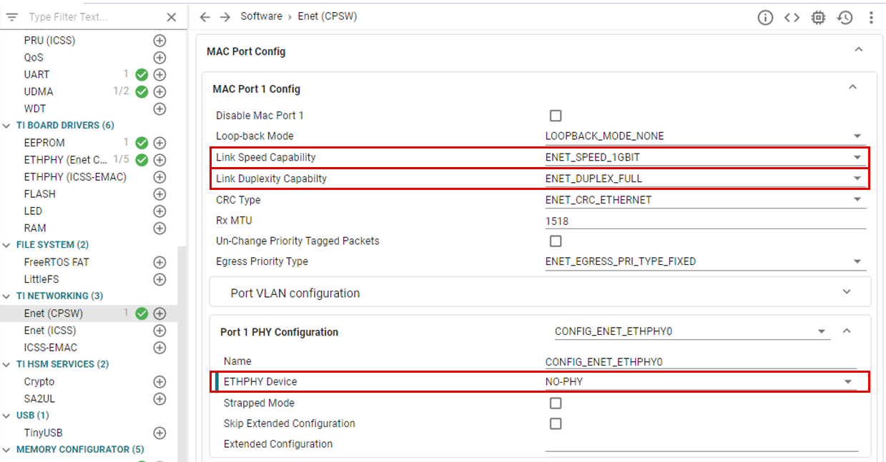Check the Strapped Mode checkbox
This screenshot has width=886, height=462.
point(556,403)
